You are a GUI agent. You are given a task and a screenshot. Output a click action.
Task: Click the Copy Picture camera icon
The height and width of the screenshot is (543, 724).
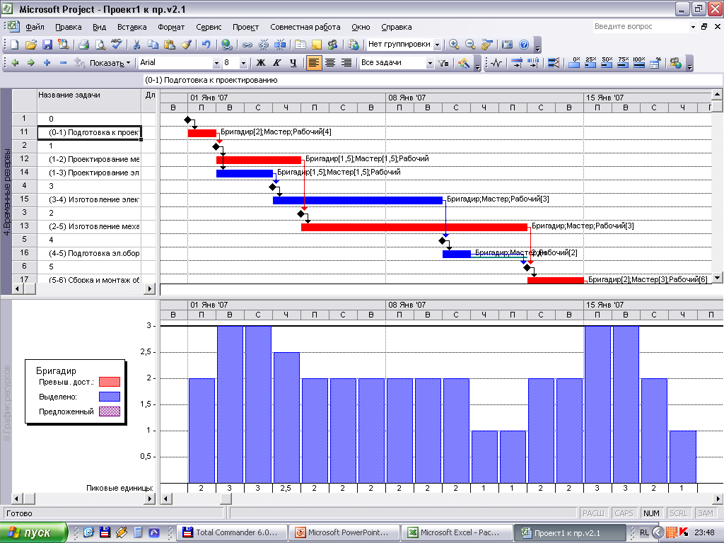[x=507, y=45]
